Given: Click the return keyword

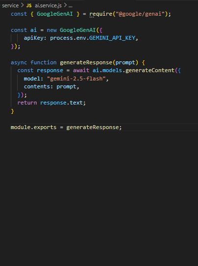Looking at the screenshot, I should click(x=27, y=103).
